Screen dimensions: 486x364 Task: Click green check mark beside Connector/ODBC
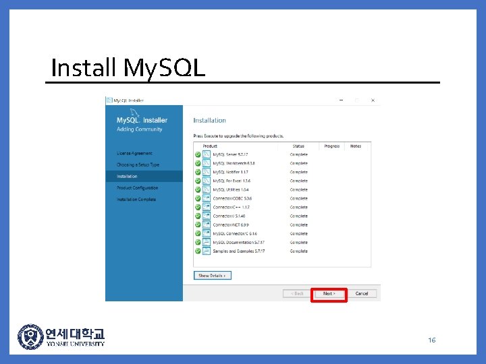(198, 198)
